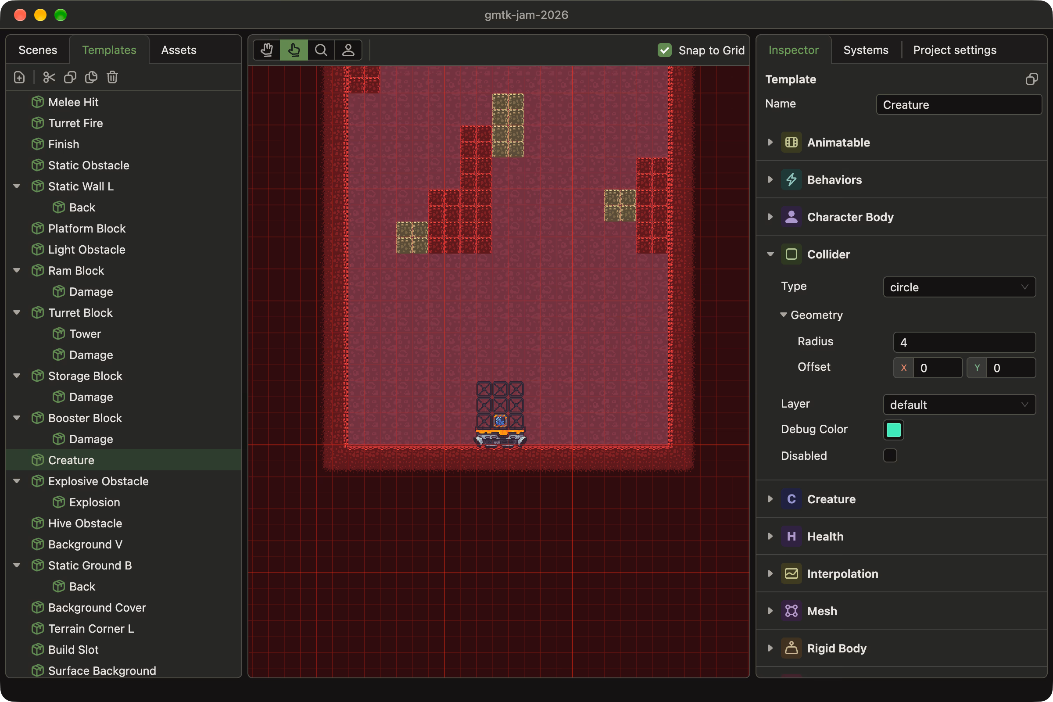
Task: Click the copy icon beside Template heading
Action: pos(1032,79)
